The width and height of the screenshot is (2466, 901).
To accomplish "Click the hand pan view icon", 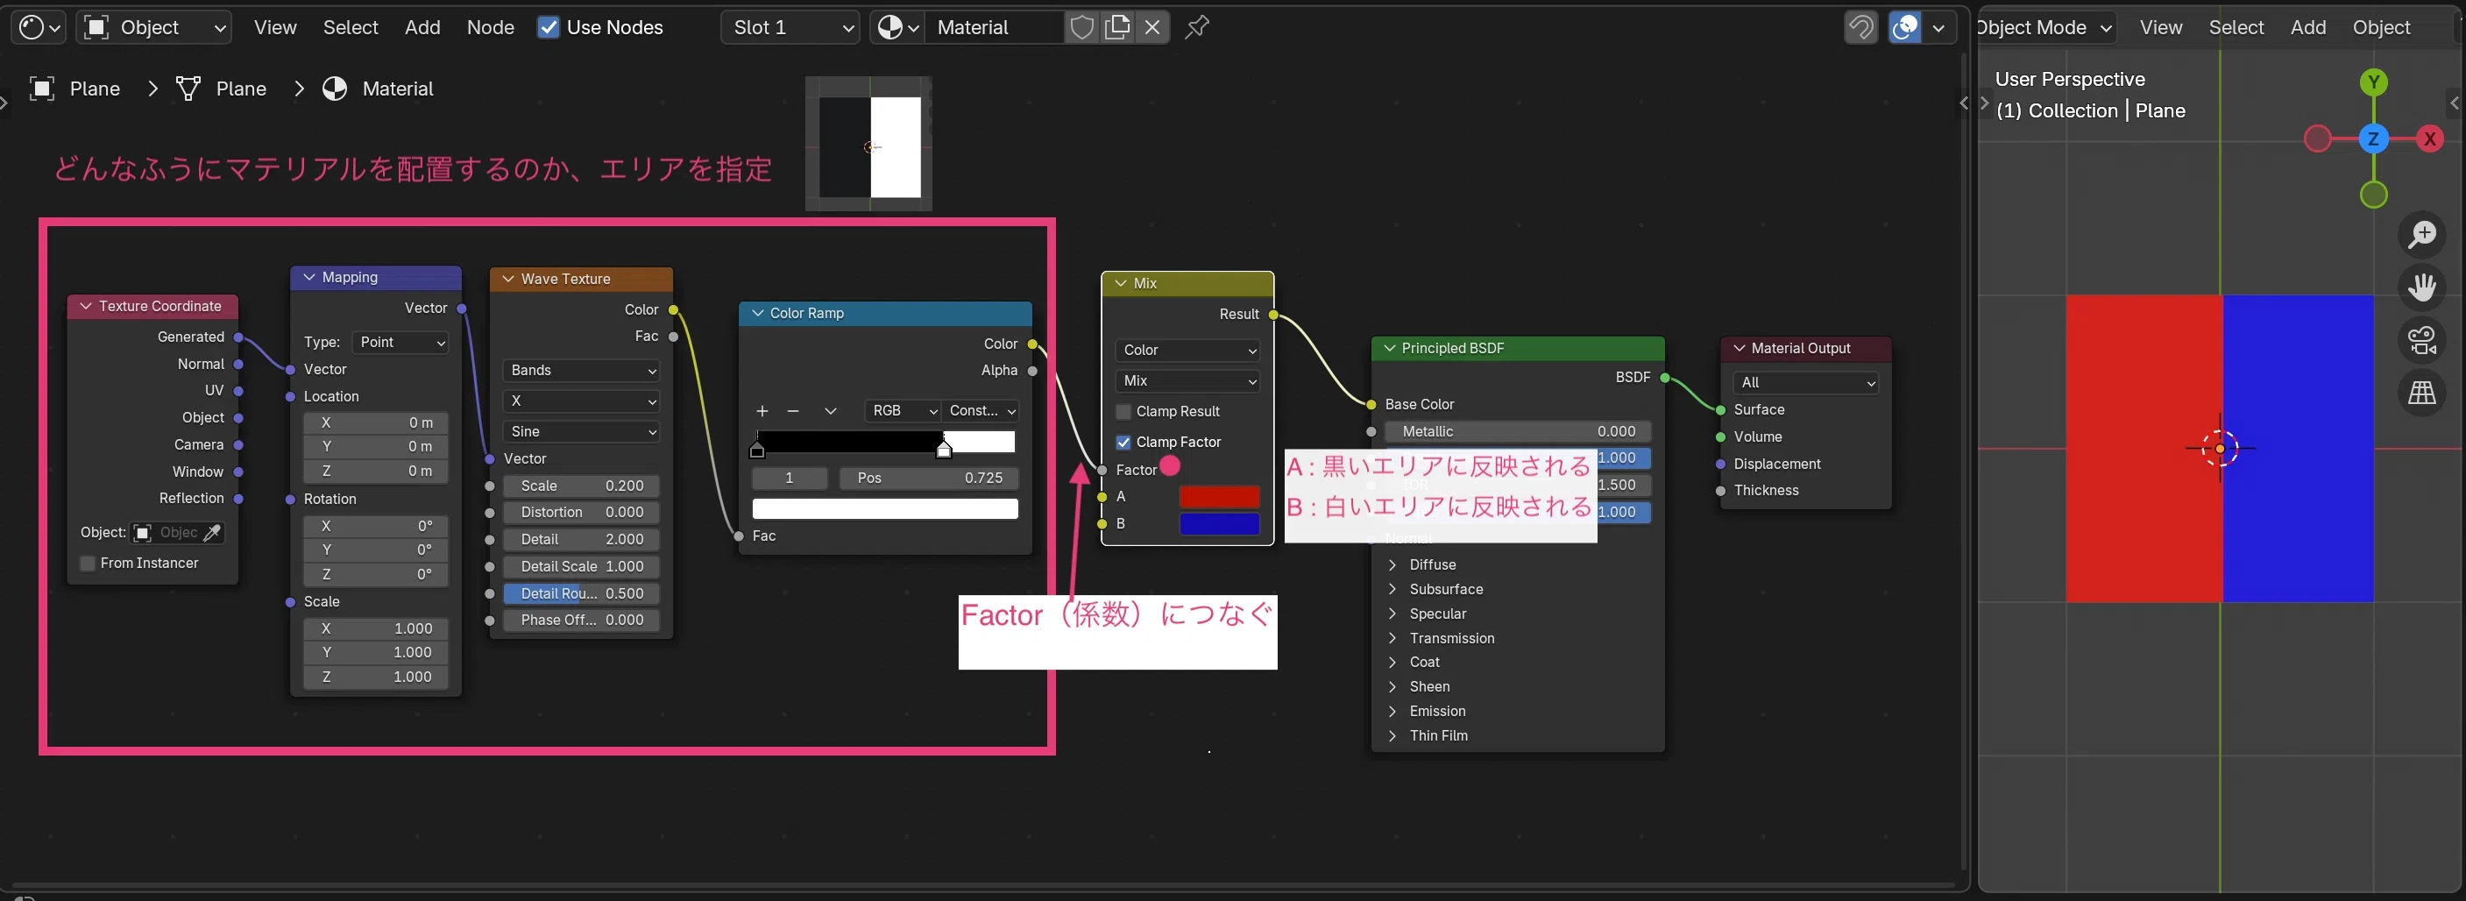I will tap(2422, 287).
